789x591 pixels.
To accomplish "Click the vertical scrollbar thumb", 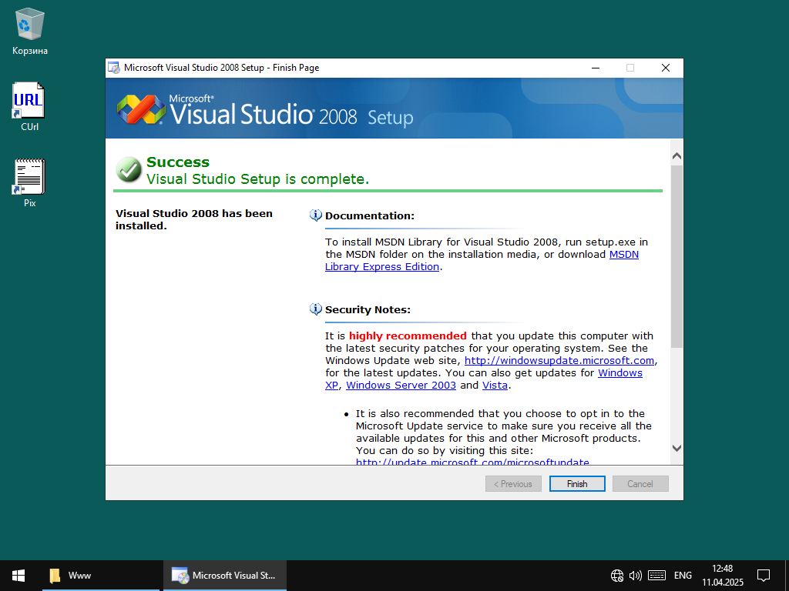I will (x=677, y=256).
